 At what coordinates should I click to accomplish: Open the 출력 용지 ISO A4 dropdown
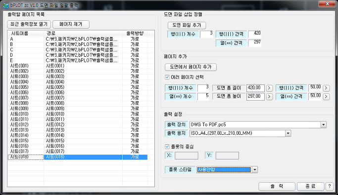click(288, 133)
